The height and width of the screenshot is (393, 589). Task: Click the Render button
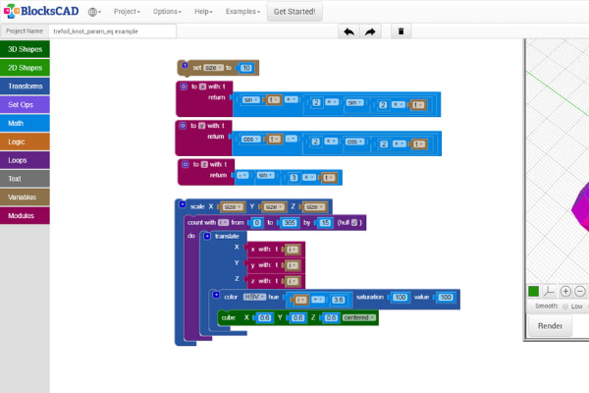pyautogui.click(x=550, y=326)
